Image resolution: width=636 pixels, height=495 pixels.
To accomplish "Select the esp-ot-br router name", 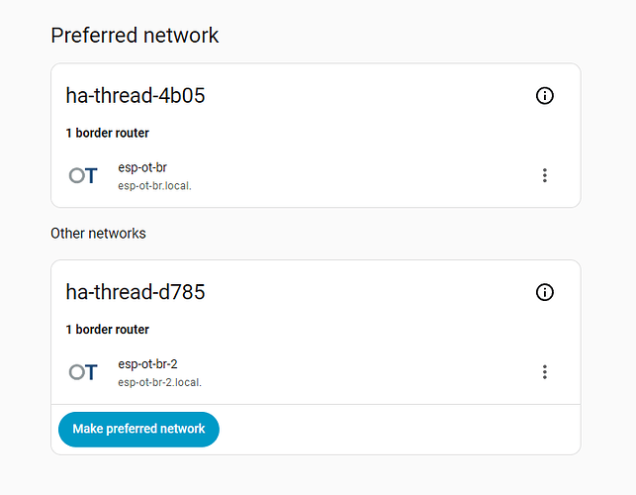I will point(141,167).
